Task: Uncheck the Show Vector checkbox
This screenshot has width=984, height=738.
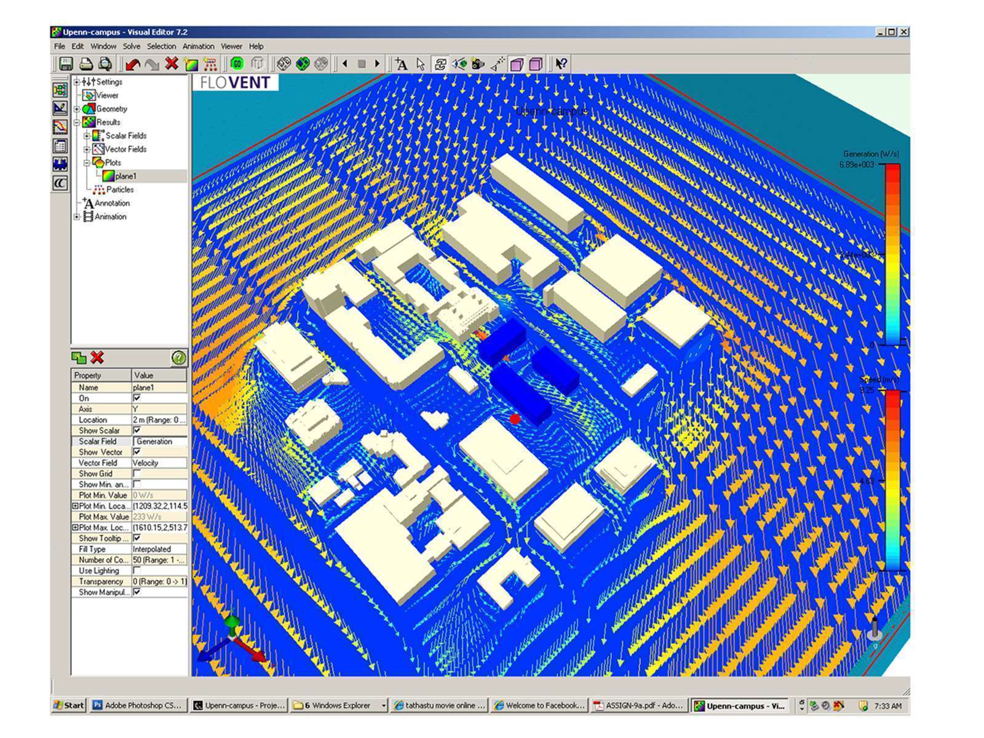Action: [137, 452]
